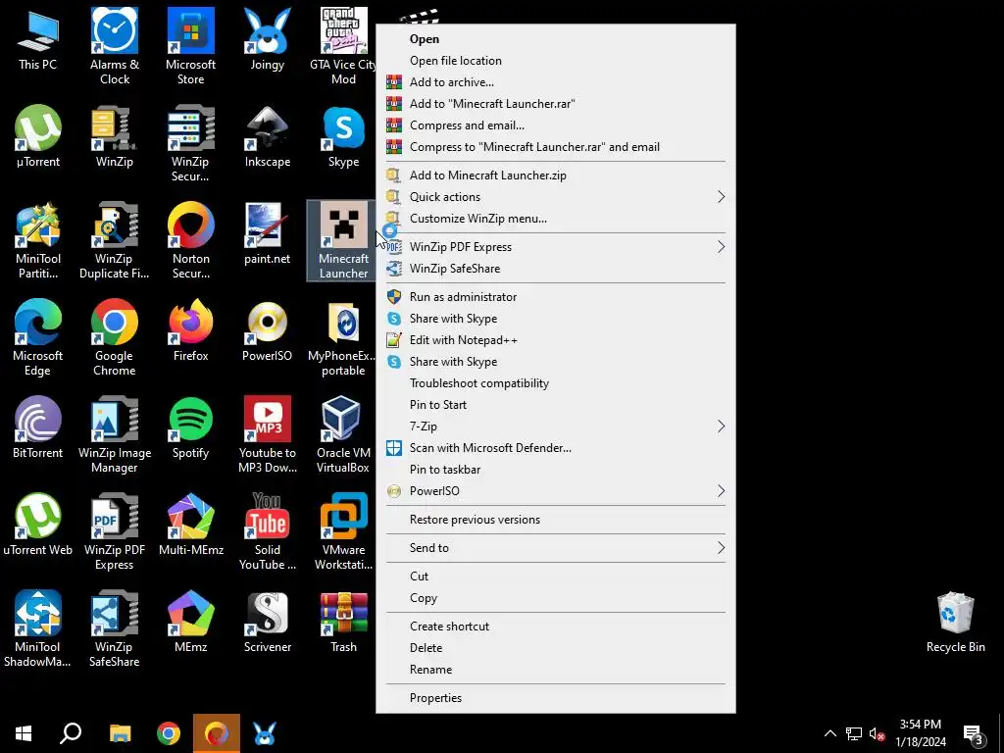Select Customize WinZip menu...
The width and height of the screenshot is (1004, 753).
click(x=556, y=219)
